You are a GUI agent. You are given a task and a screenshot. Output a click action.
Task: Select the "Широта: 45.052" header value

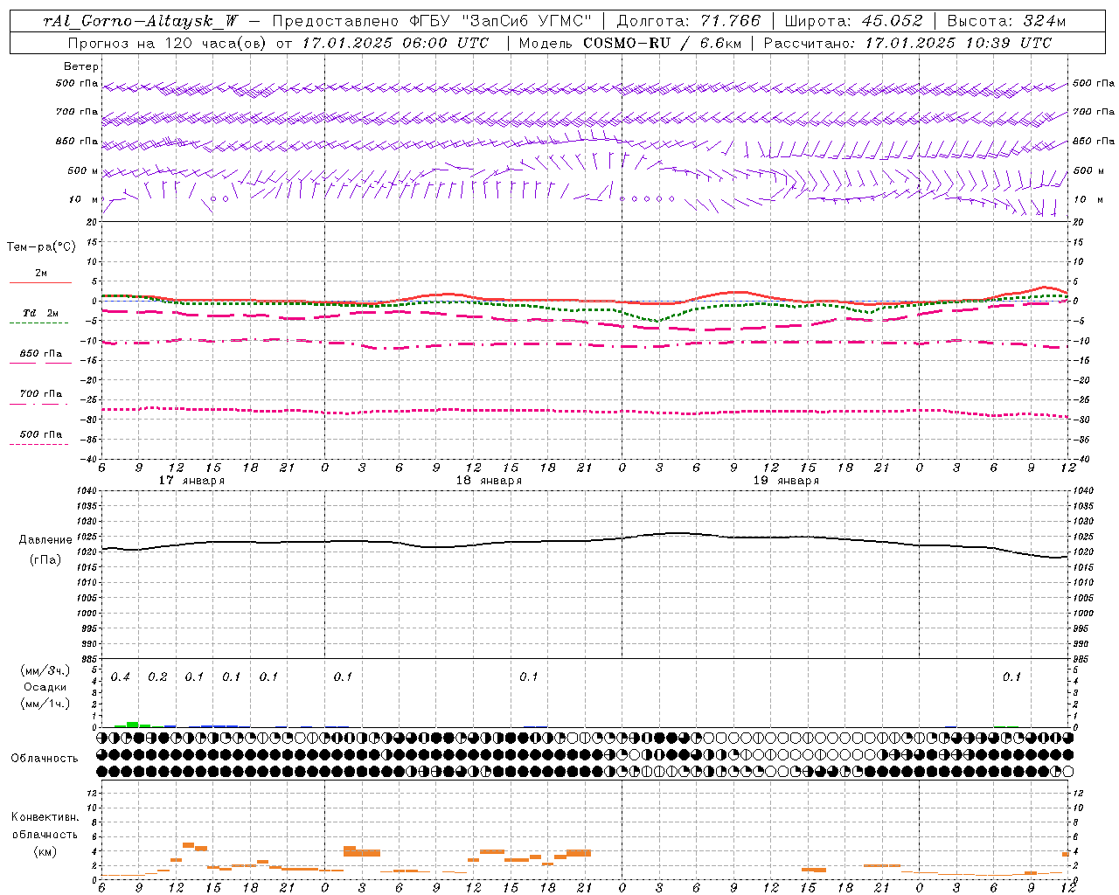click(854, 21)
